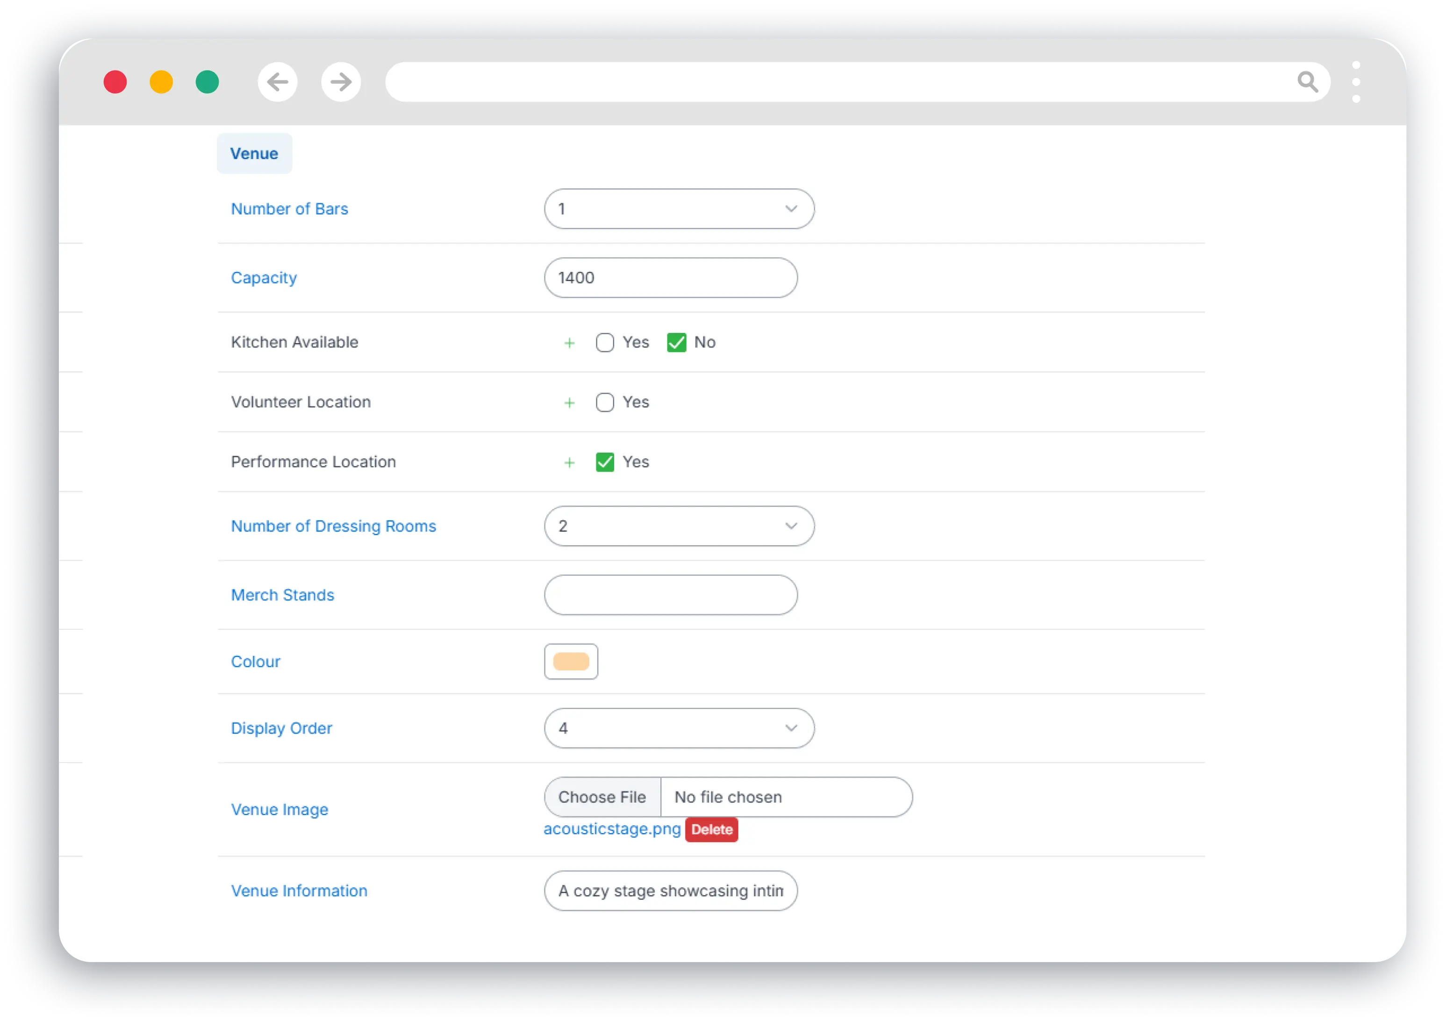Click the red window dot

click(115, 82)
